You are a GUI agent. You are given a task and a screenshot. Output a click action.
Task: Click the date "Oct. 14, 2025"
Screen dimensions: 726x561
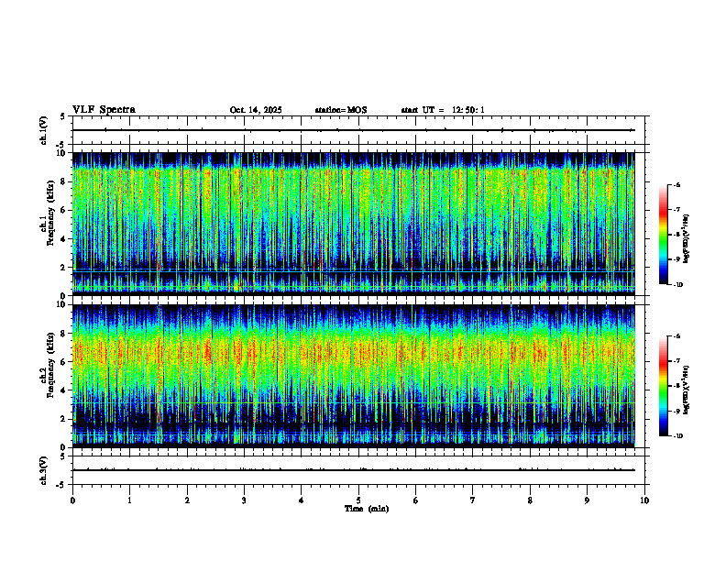click(256, 110)
